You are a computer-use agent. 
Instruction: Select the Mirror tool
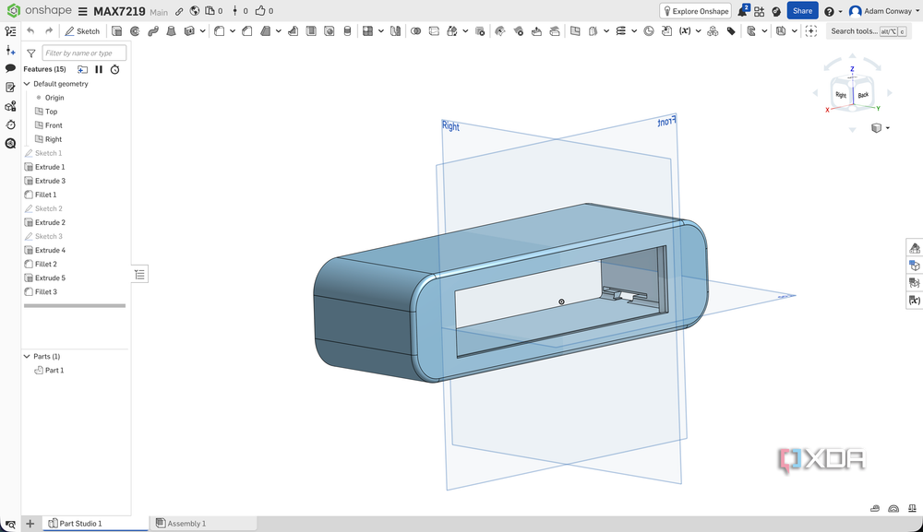(396, 31)
